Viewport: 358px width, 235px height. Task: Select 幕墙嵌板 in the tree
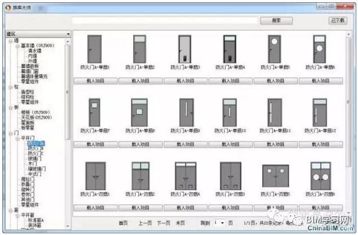30,66
